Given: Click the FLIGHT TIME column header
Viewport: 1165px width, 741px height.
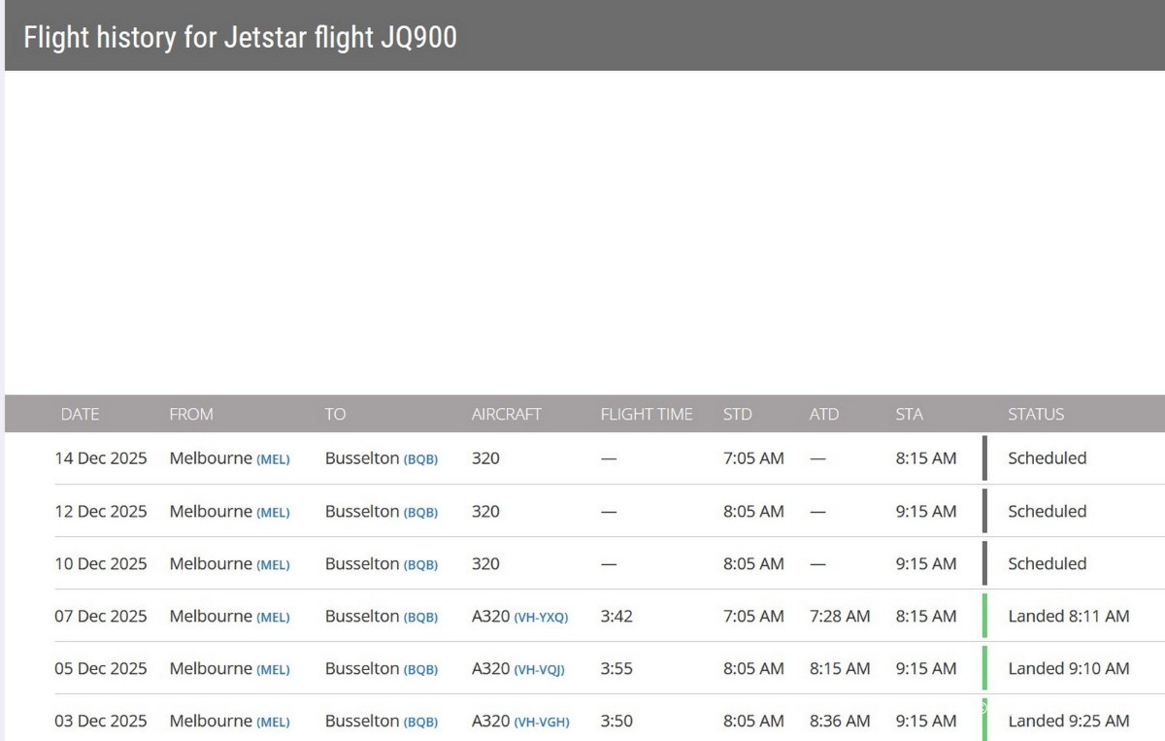Looking at the screenshot, I should [647, 414].
